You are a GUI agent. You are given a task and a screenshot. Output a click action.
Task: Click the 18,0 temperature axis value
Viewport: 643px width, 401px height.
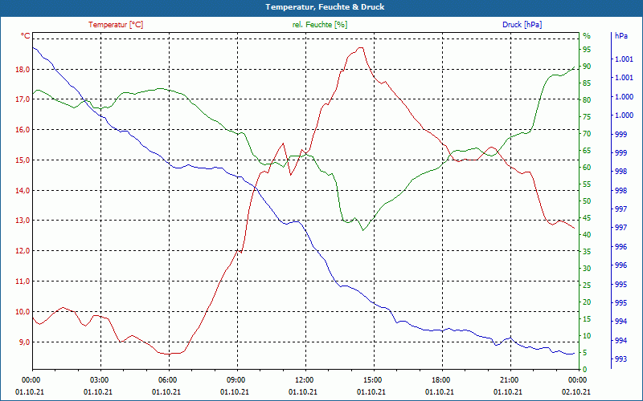[x=23, y=70]
